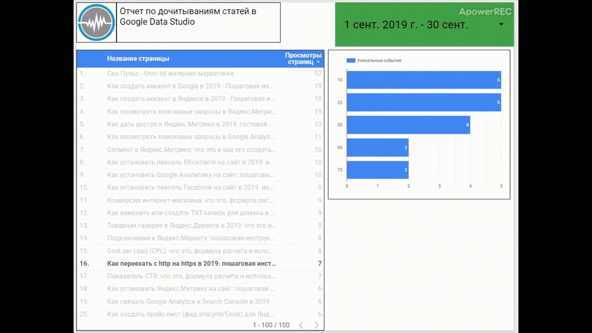Viewport: 592px width, 333px height.
Task: Select row Сео Пульс - блог об интернет-маркетинге
Action: 200,74
